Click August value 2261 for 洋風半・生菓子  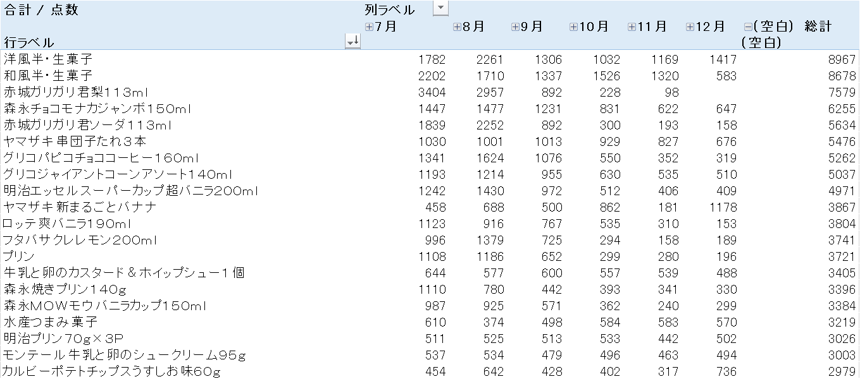click(490, 59)
